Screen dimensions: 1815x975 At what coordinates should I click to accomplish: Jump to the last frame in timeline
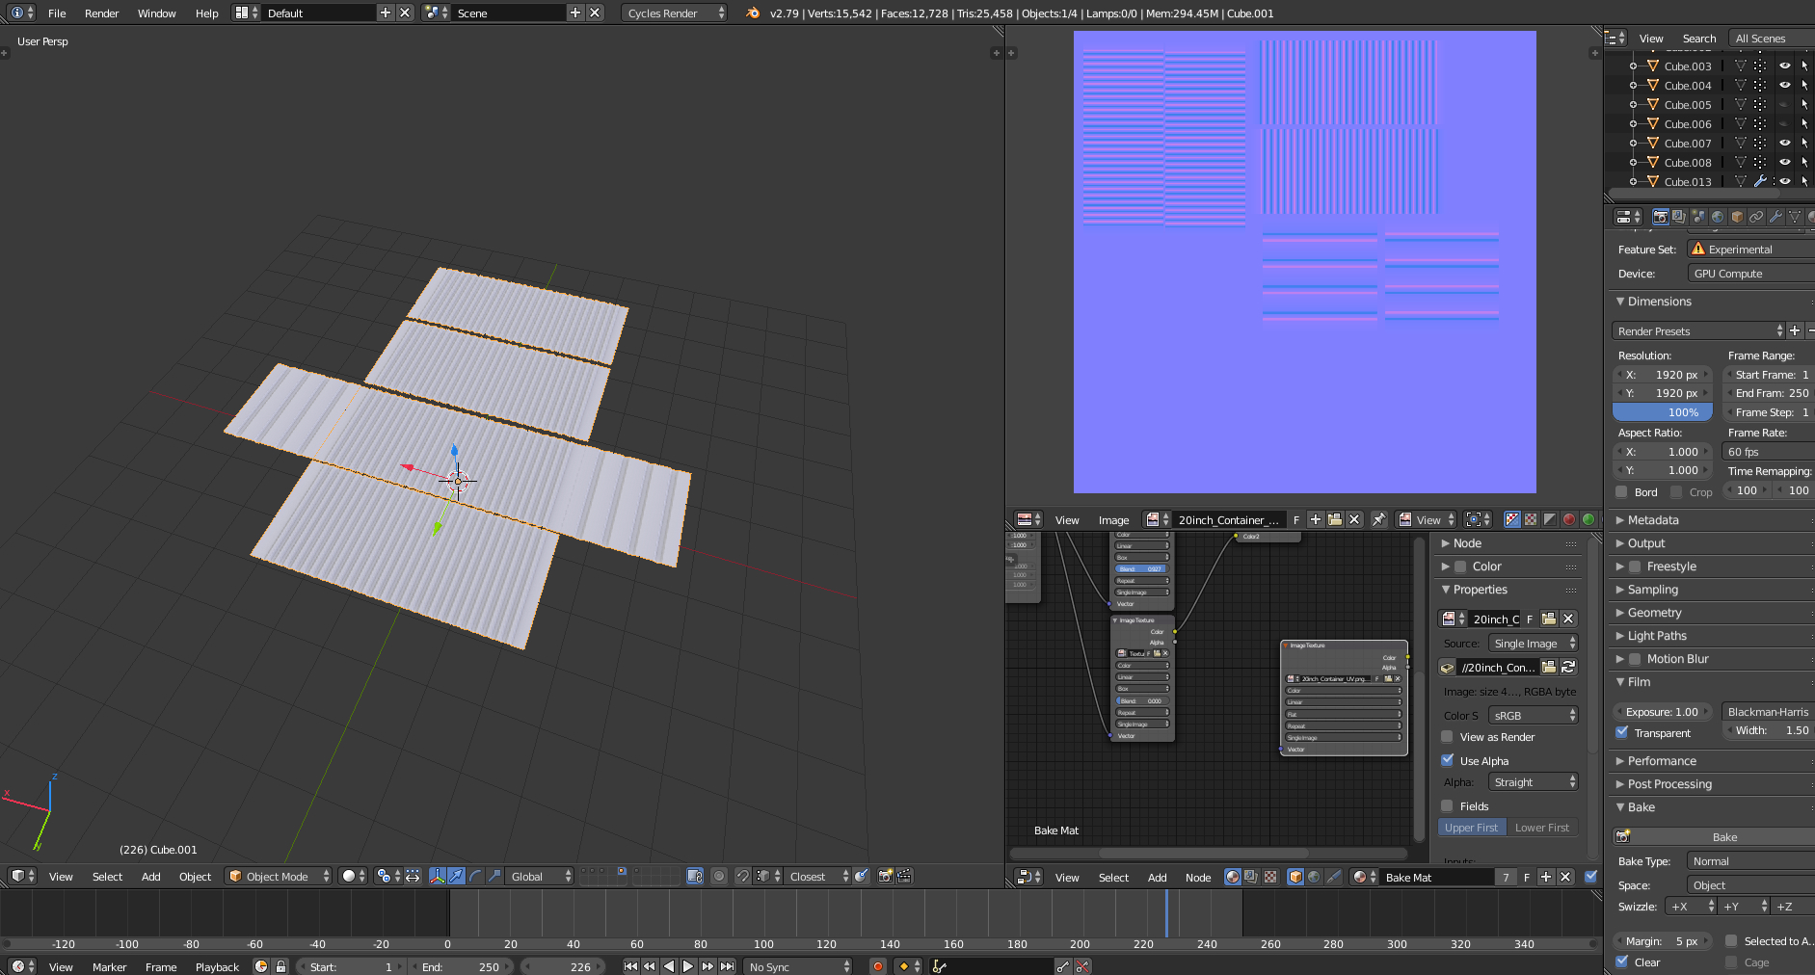727,966
